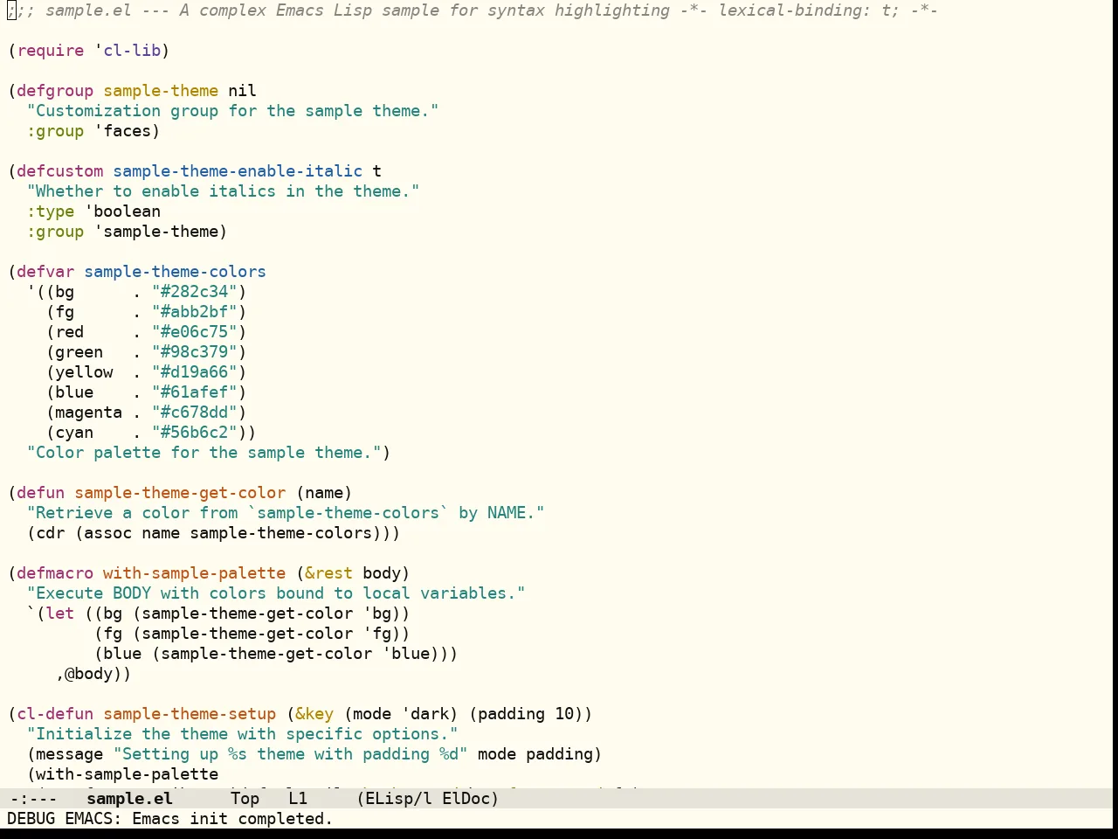This screenshot has height=839, width=1118.
Task: Click the docstring "Execute BODY with colors bound to local variables."
Action: pyautogui.click(x=276, y=593)
